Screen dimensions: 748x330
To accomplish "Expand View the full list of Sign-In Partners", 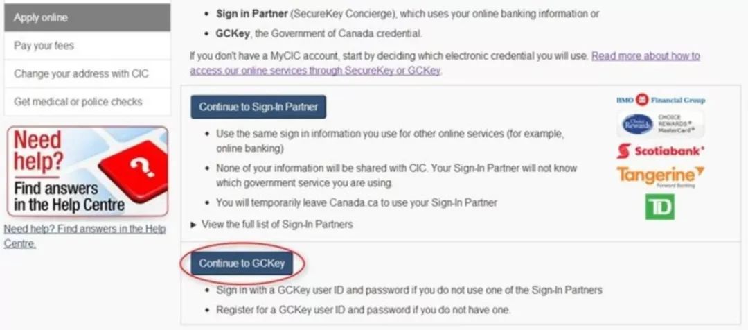I will pyautogui.click(x=276, y=224).
